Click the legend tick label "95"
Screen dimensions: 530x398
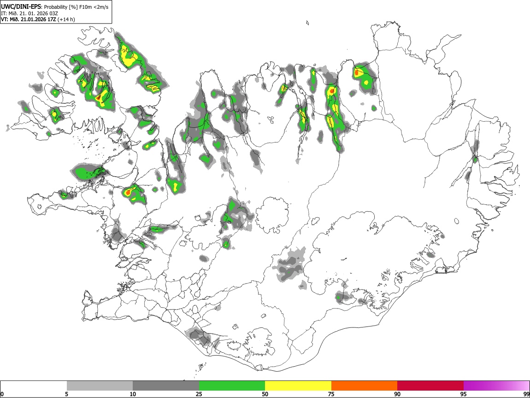pyautogui.click(x=464, y=394)
